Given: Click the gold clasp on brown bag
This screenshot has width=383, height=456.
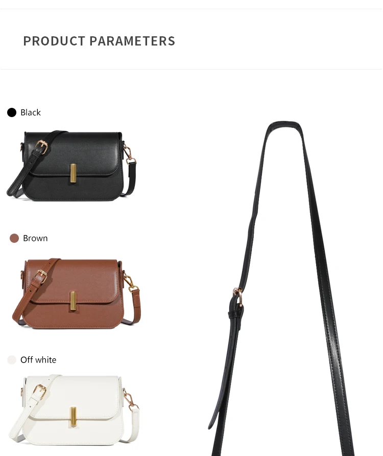Looking at the screenshot, I should click(73, 301).
